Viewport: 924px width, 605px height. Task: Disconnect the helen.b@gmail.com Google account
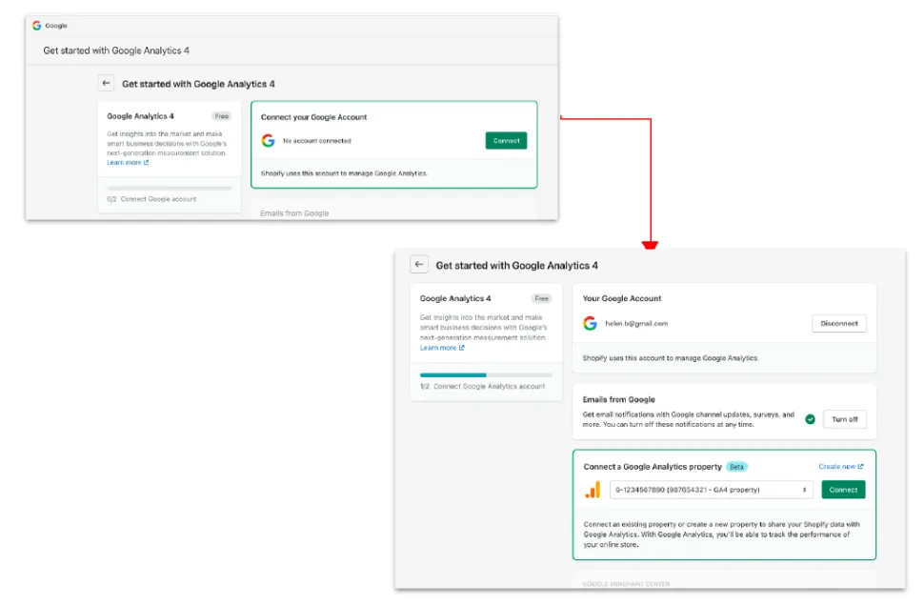click(838, 323)
